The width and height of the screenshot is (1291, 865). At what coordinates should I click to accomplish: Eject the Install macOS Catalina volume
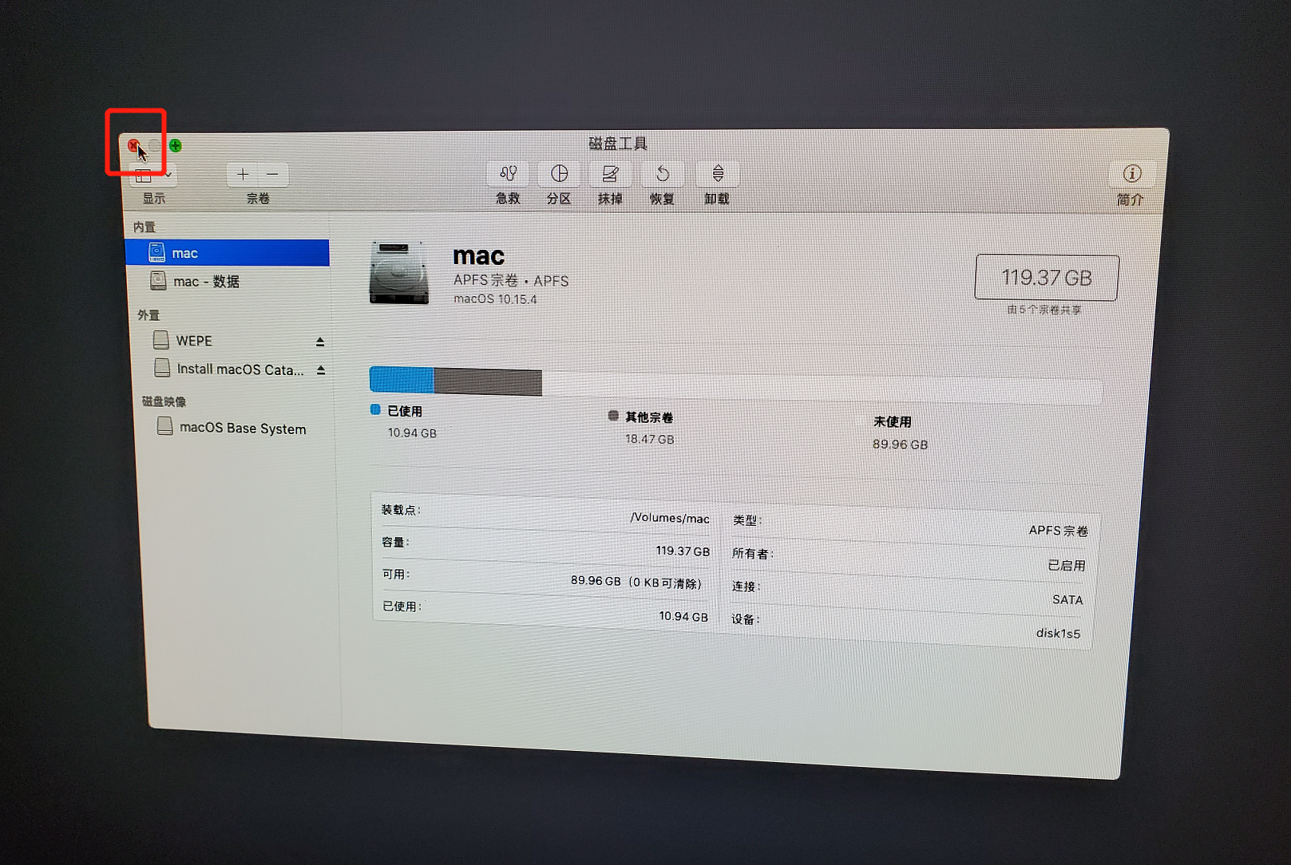click(x=321, y=370)
